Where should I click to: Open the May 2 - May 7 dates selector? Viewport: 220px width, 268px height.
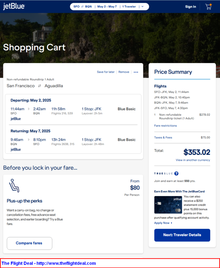pos(107,7)
